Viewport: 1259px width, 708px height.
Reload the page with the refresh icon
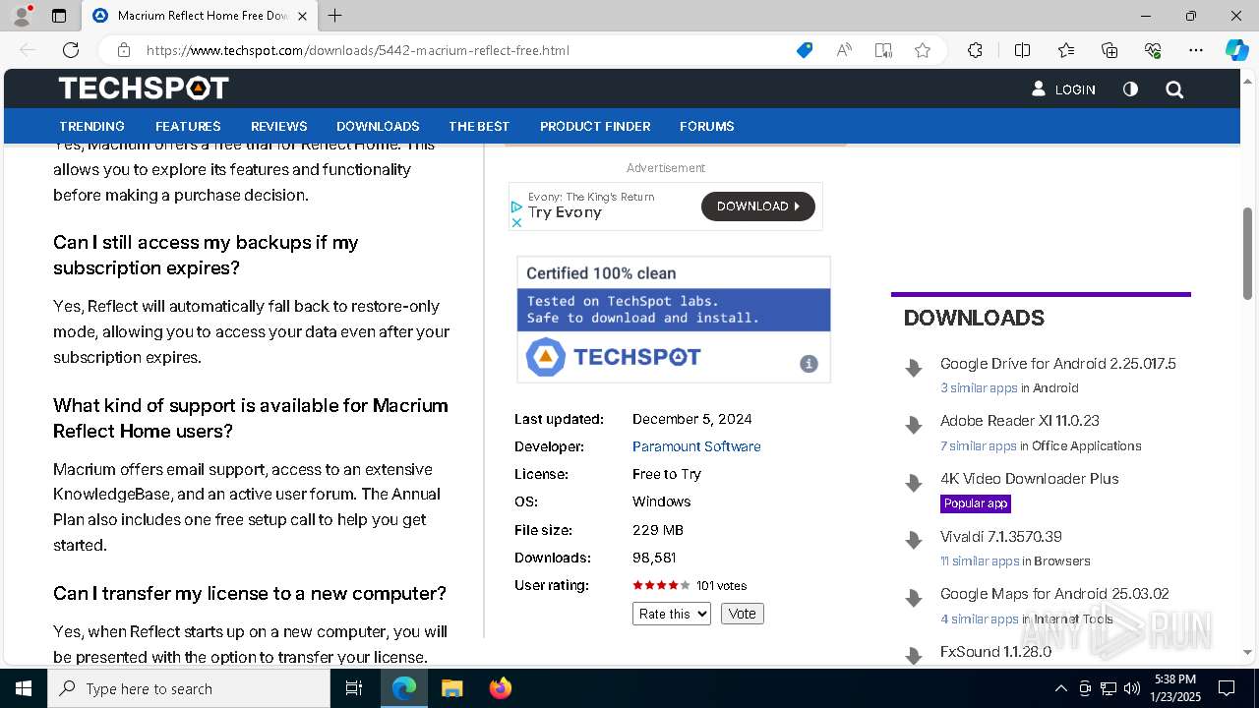pyautogui.click(x=71, y=50)
